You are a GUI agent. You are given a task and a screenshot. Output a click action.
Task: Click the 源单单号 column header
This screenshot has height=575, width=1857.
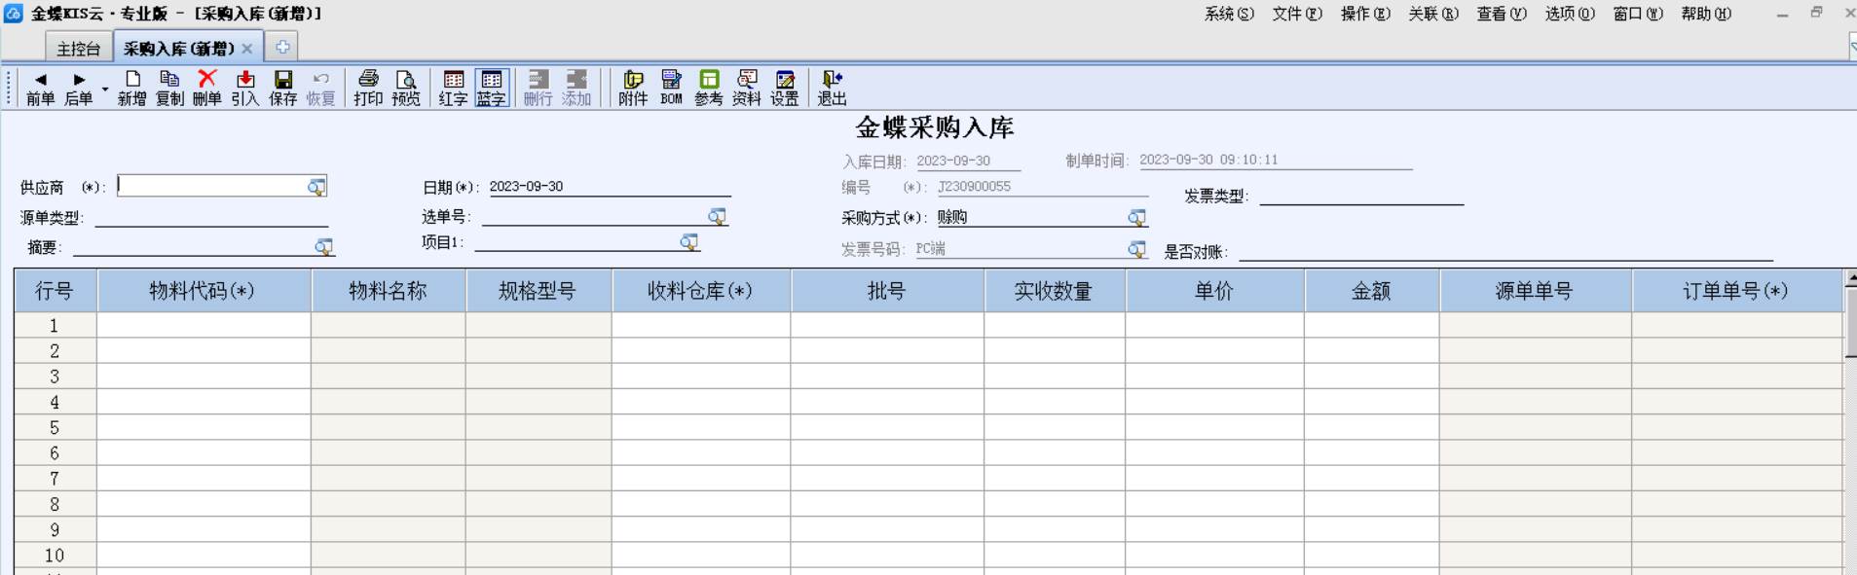tap(1536, 291)
